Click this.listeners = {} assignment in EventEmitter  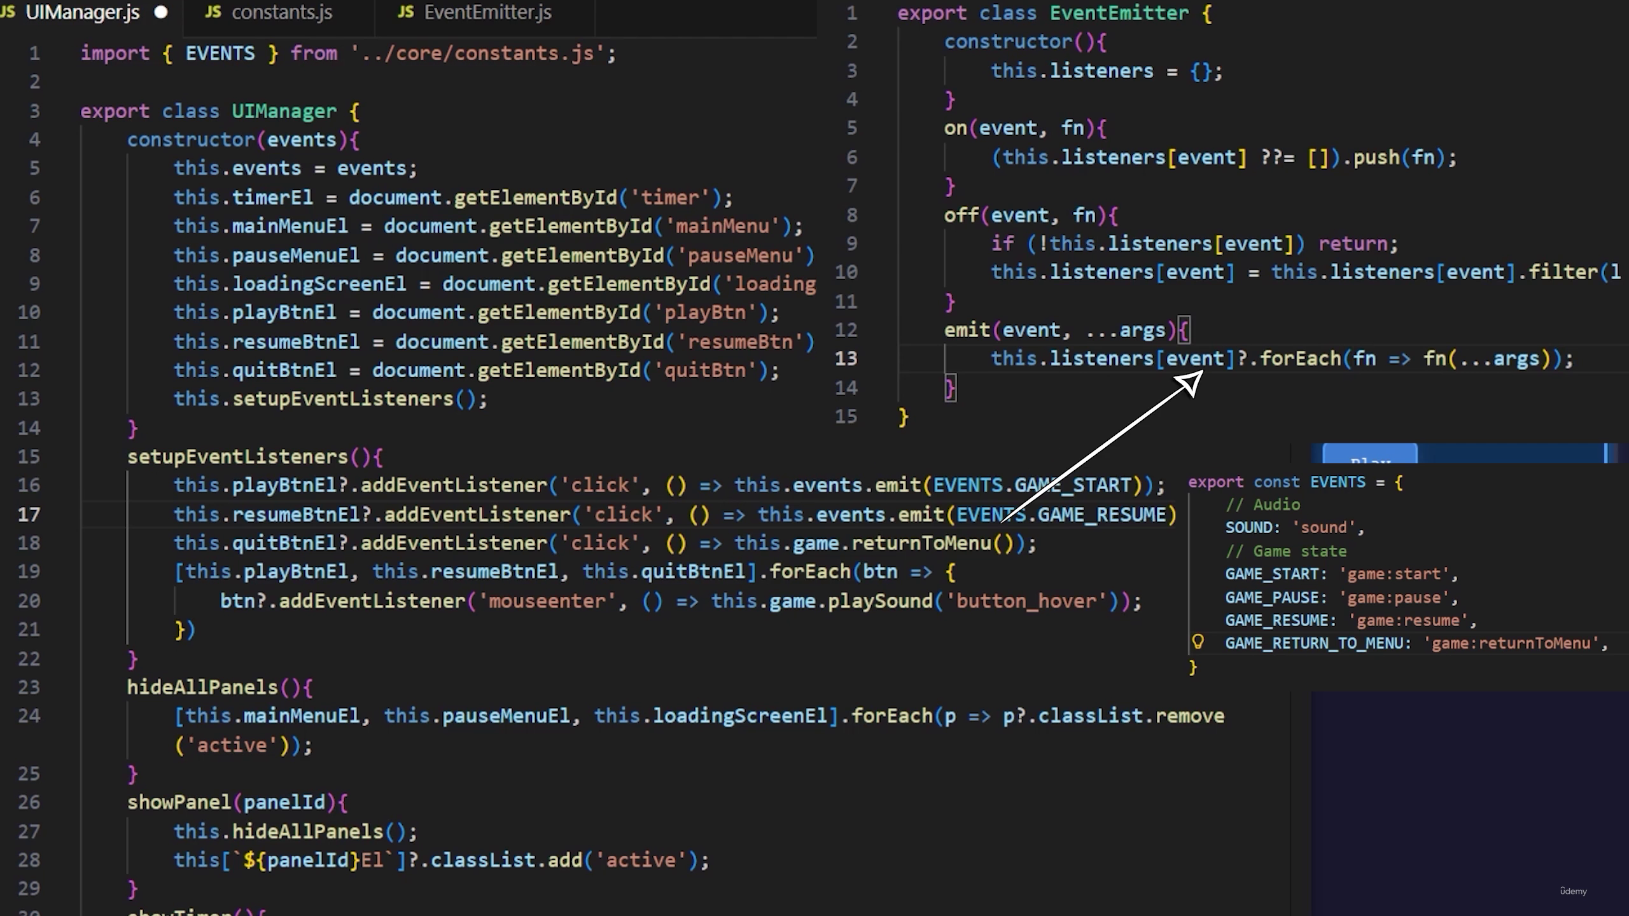click(1106, 71)
